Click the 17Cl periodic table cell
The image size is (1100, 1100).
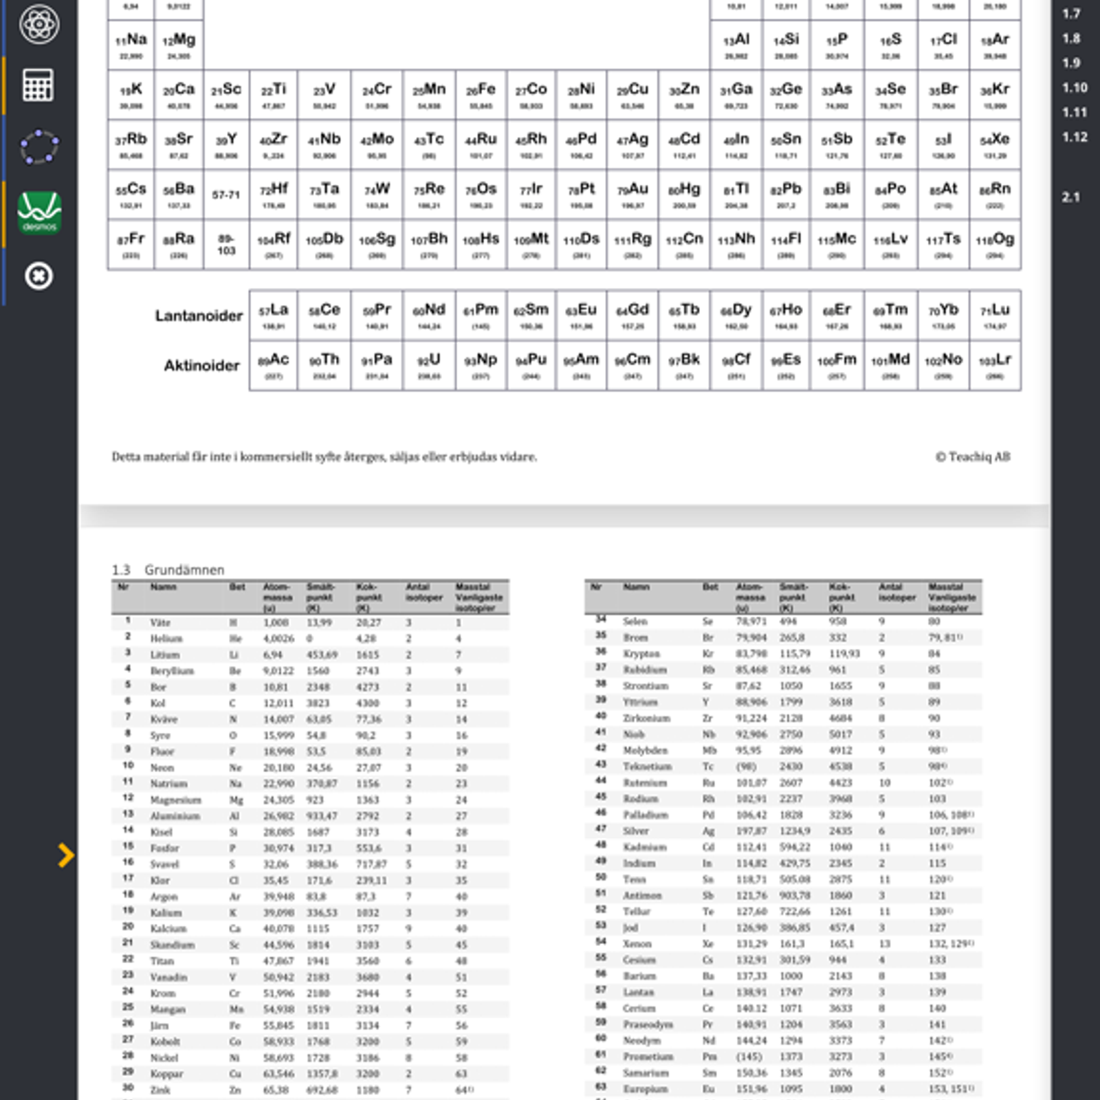[x=943, y=45]
